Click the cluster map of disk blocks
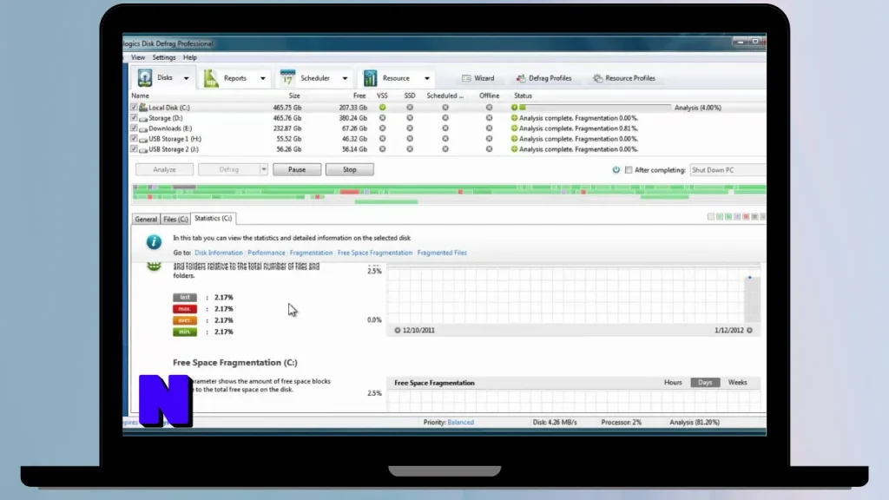Screen dimensions: 889x500 pos(449,194)
